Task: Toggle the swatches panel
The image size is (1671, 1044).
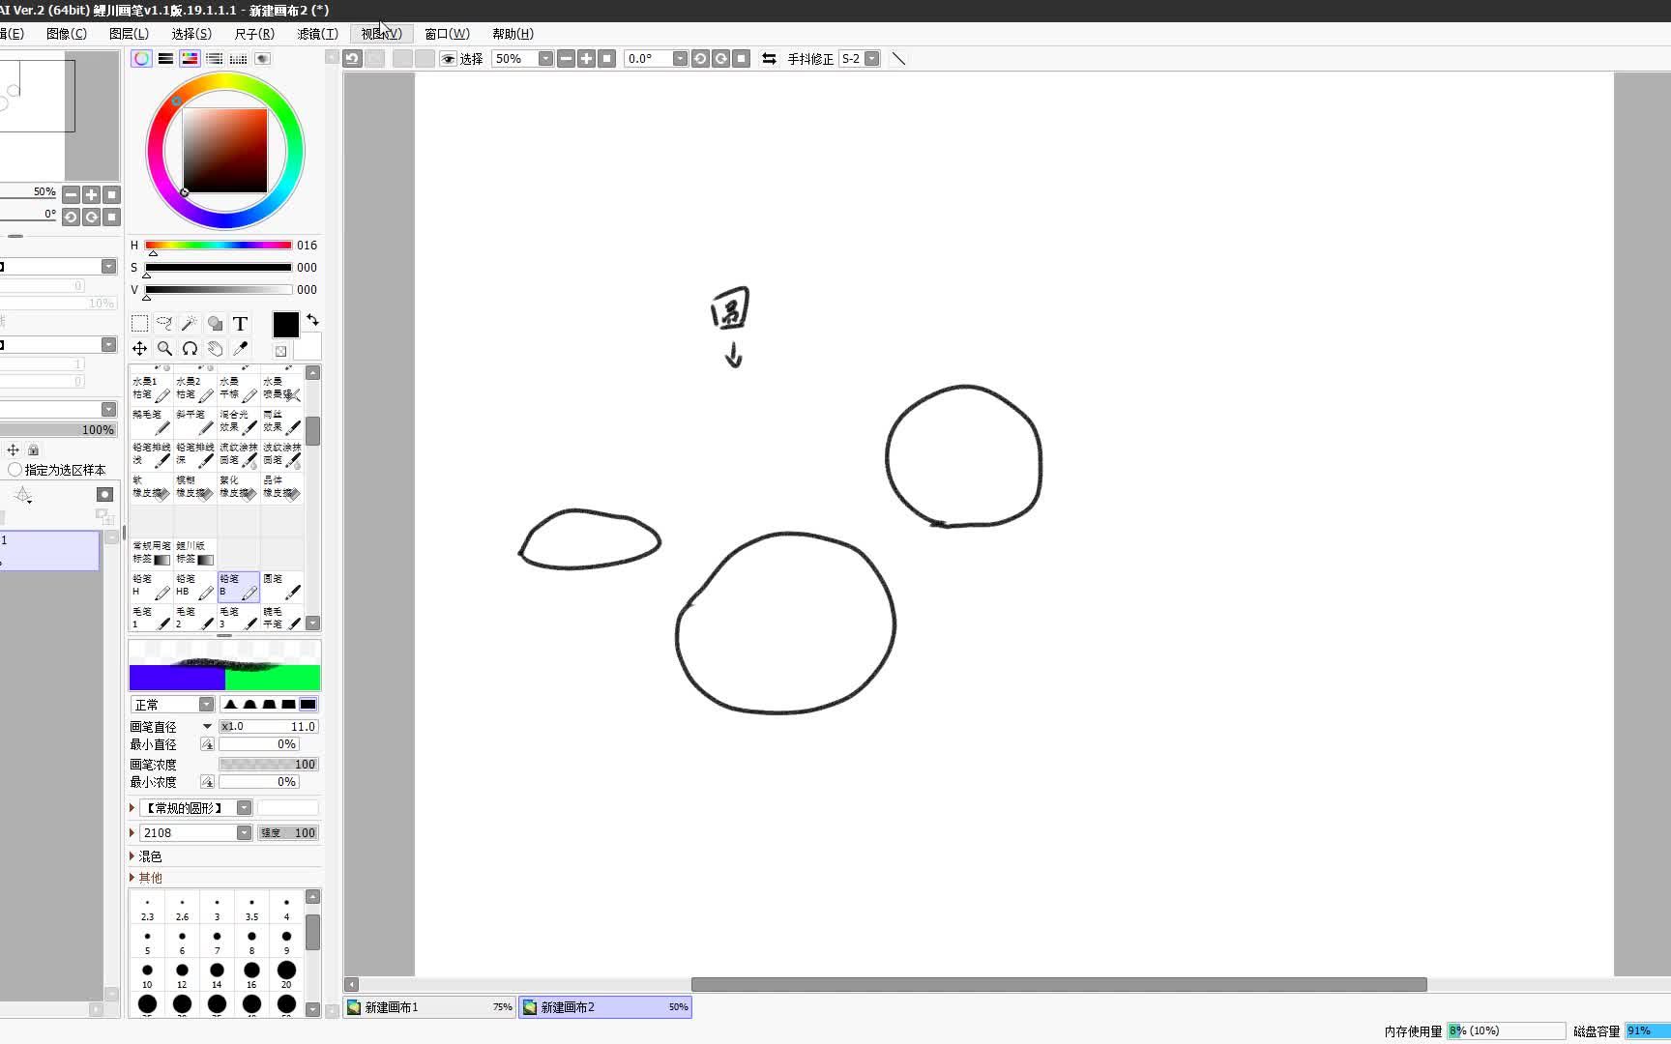Action: 238,59
